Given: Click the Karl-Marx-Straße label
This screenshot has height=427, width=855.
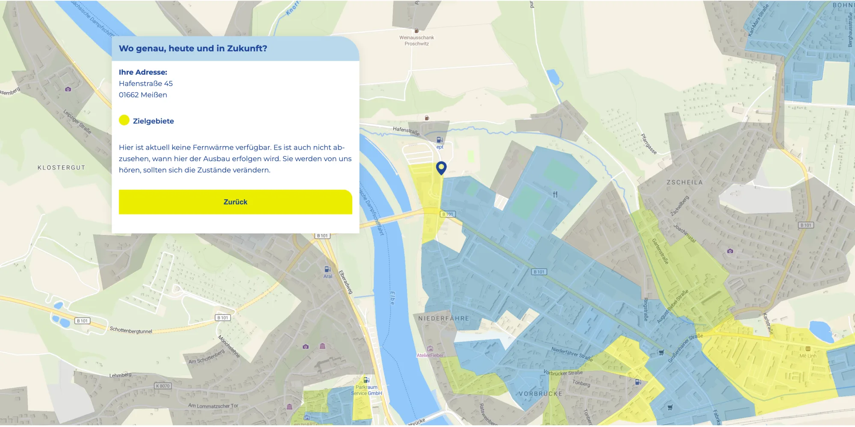Looking at the screenshot, I should (758, 20).
